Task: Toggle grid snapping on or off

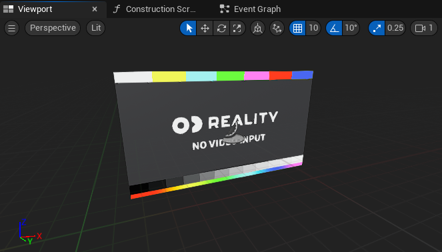Action: click(x=297, y=28)
